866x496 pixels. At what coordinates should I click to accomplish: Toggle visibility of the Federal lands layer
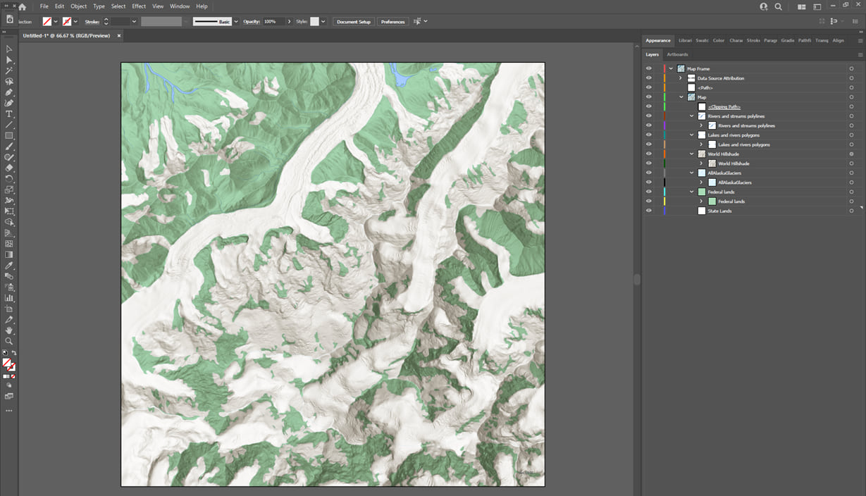tap(649, 192)
